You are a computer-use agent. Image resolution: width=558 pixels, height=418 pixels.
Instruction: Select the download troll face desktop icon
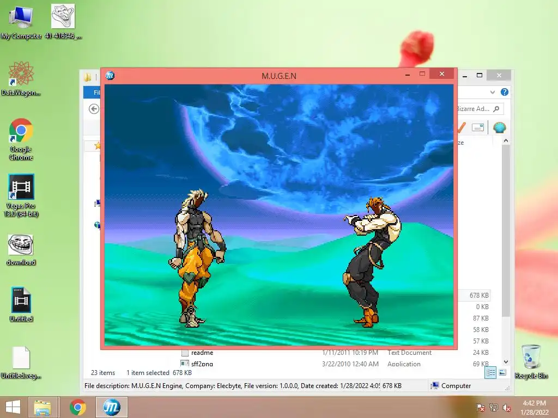coord(21,249)
